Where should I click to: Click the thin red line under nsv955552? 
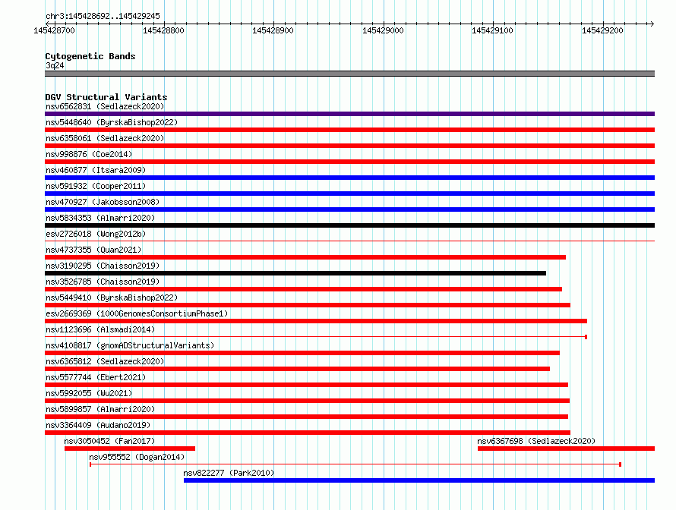(355, 464)
